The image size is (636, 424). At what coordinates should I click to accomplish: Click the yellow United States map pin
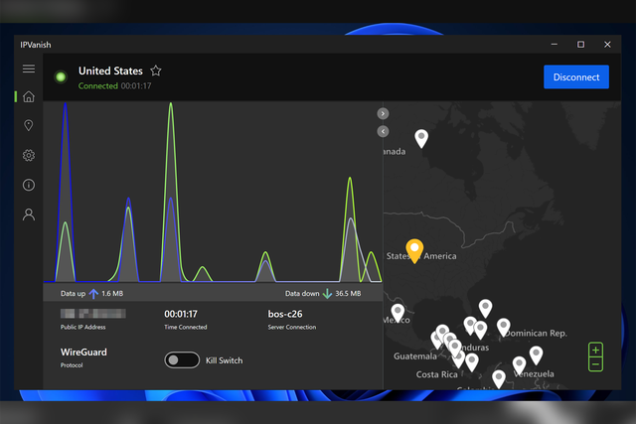(415, 250)
